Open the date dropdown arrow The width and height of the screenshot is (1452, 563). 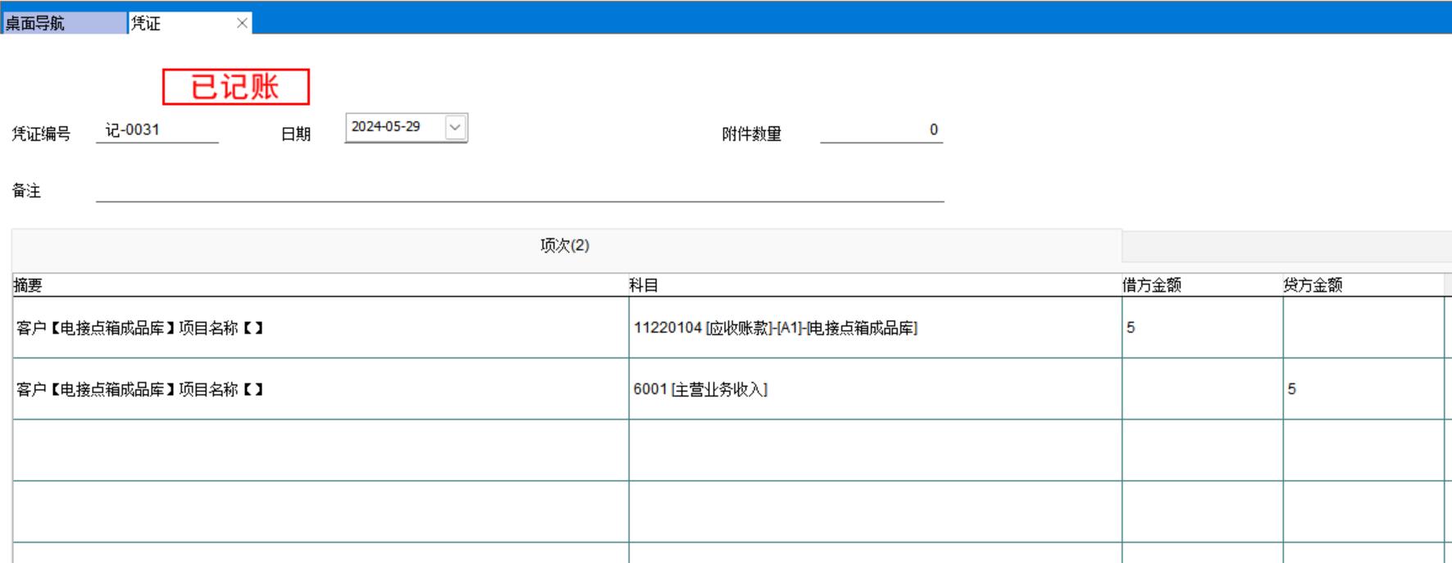pos(455,127)
